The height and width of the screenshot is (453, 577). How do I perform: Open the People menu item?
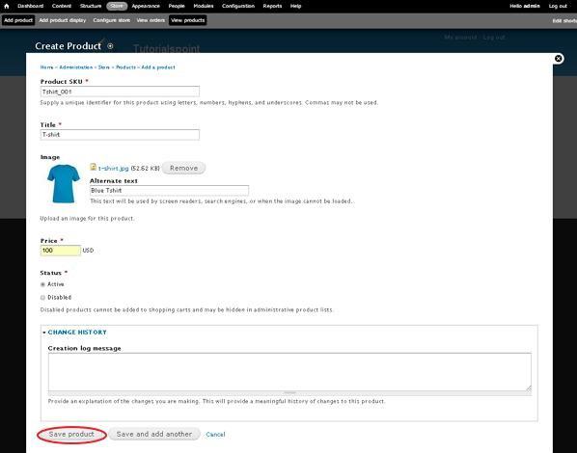[177, 6]
